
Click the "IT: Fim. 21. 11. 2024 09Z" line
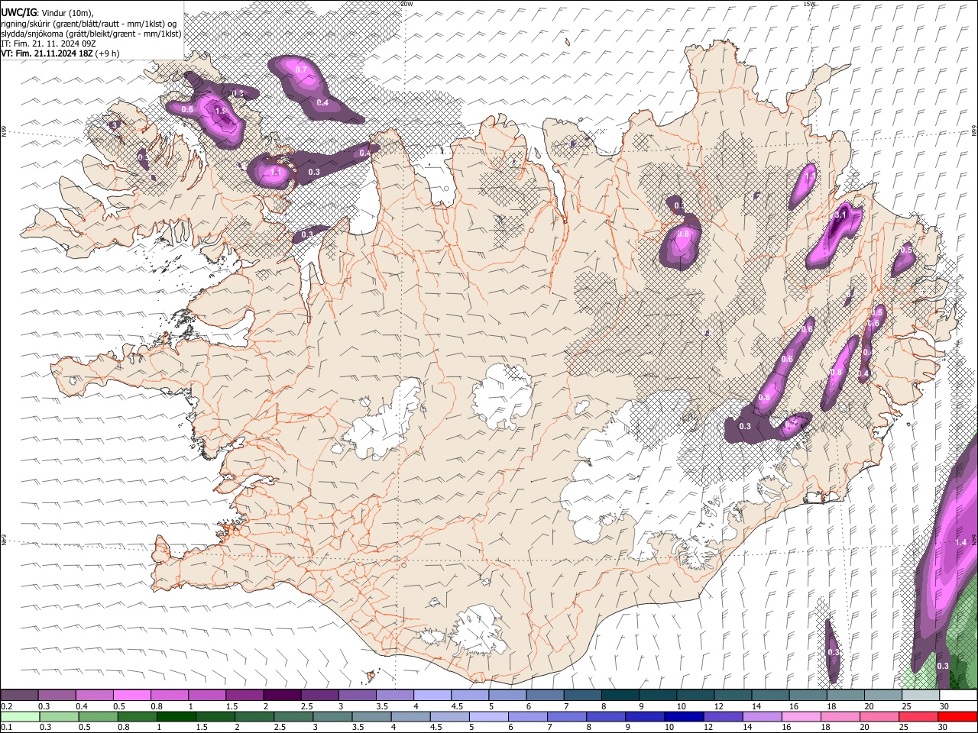tap(48, 44)
